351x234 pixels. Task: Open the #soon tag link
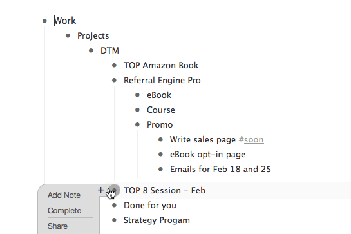[x=251, y=140]
